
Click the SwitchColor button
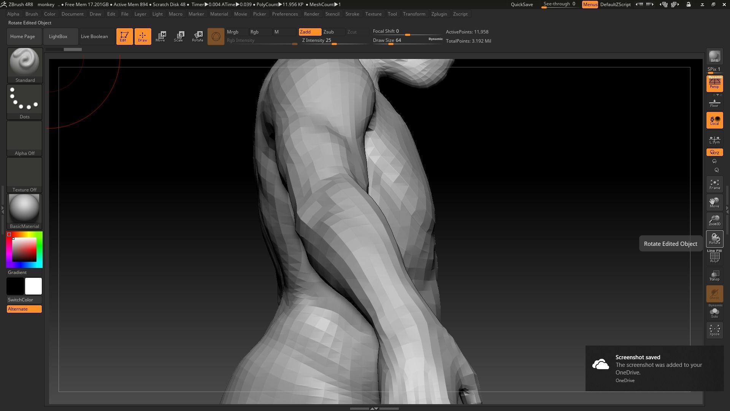(x=24, y=300)
